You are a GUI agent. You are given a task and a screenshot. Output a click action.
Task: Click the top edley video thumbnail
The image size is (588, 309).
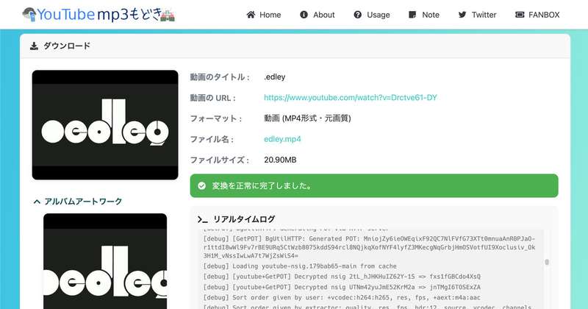(x=105, y=125)
